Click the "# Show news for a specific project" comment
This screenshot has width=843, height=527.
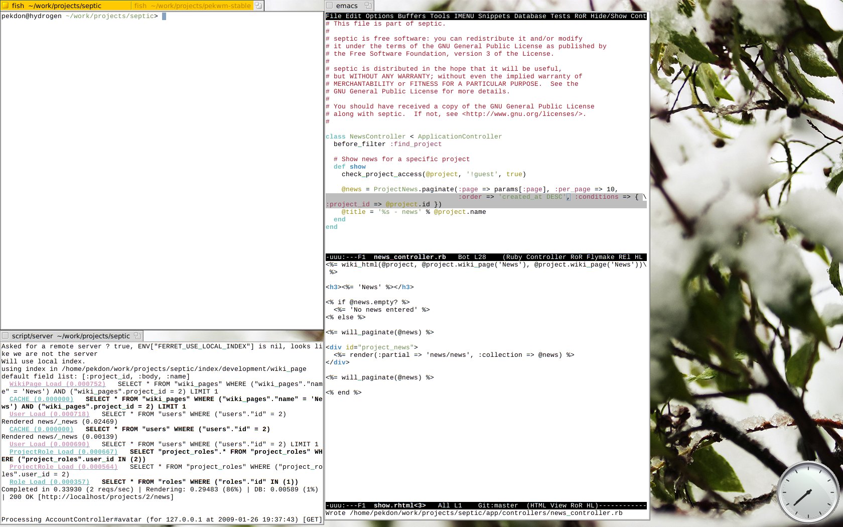(x=402, y=159)
